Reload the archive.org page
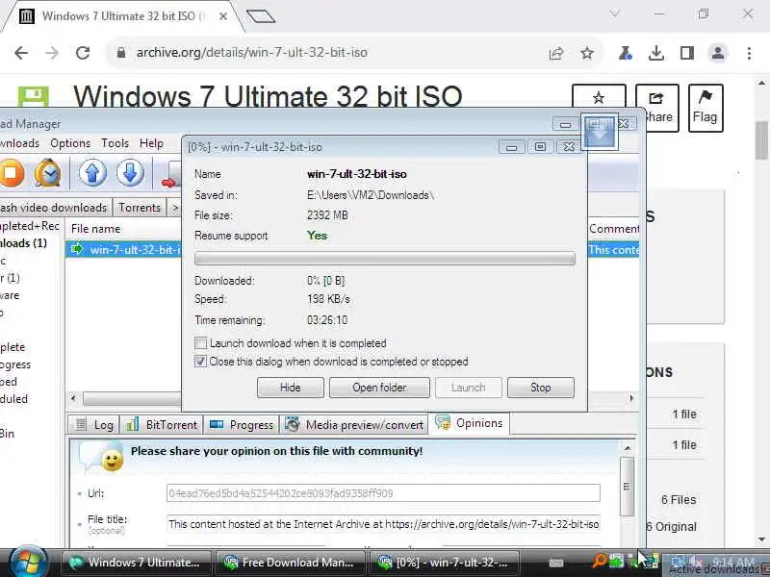770x577 pixels. pyautogui.click(x=83, y=53)
